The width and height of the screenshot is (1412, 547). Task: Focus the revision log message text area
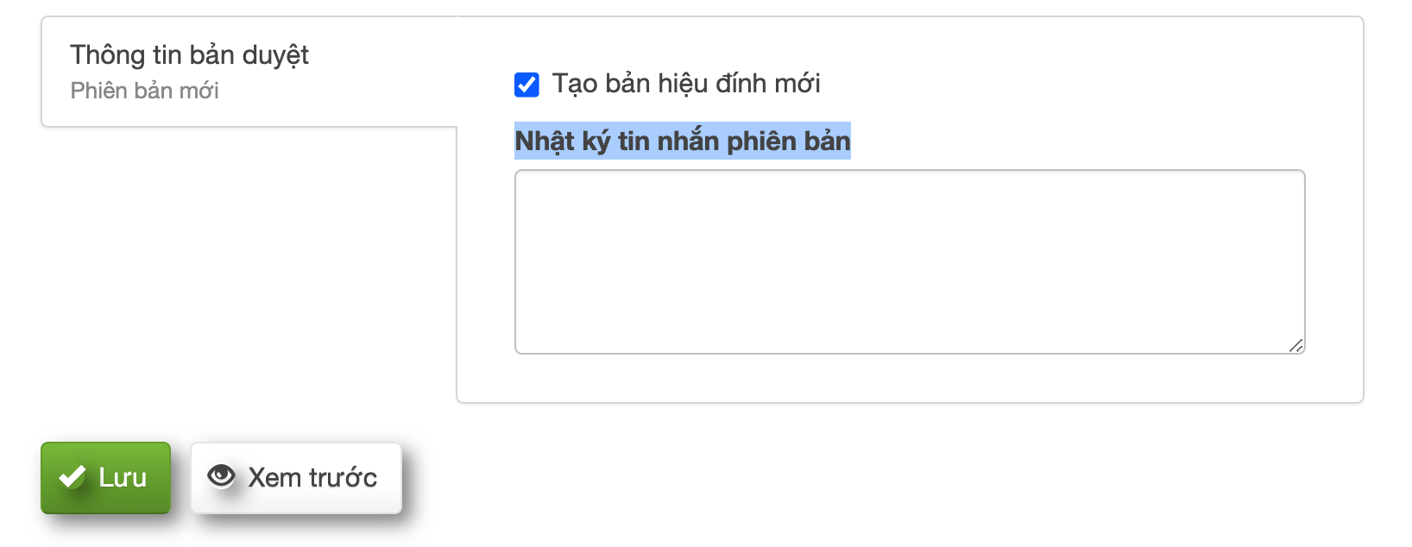909,261
